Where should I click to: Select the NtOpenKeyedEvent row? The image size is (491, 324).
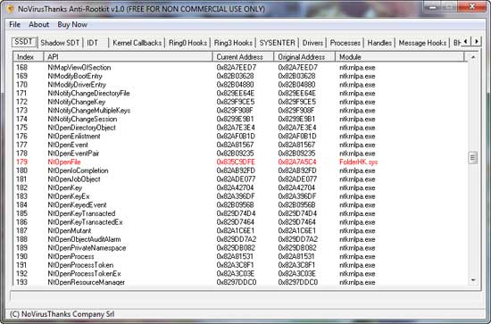(x=240, y=204)
